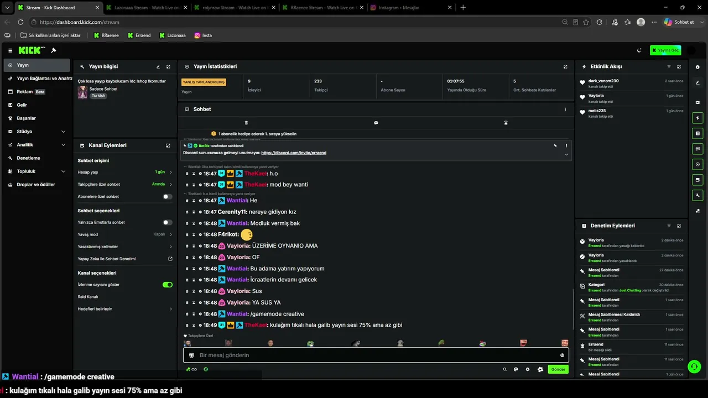The height and width of the screenshot is (398, 708).
Task: Toggle Abonelere özel sohbet switch
Action: pos(167,197)
